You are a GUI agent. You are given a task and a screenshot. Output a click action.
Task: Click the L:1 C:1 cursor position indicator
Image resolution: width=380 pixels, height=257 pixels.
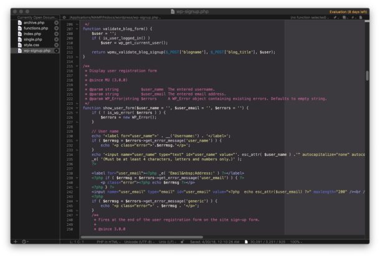(77, 241)
